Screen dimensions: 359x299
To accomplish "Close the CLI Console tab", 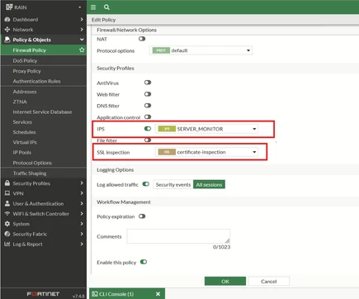I will 158,294.
